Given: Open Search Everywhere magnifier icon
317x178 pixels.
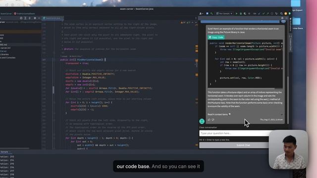Looking at the screenshot, I should pos(281,13).
